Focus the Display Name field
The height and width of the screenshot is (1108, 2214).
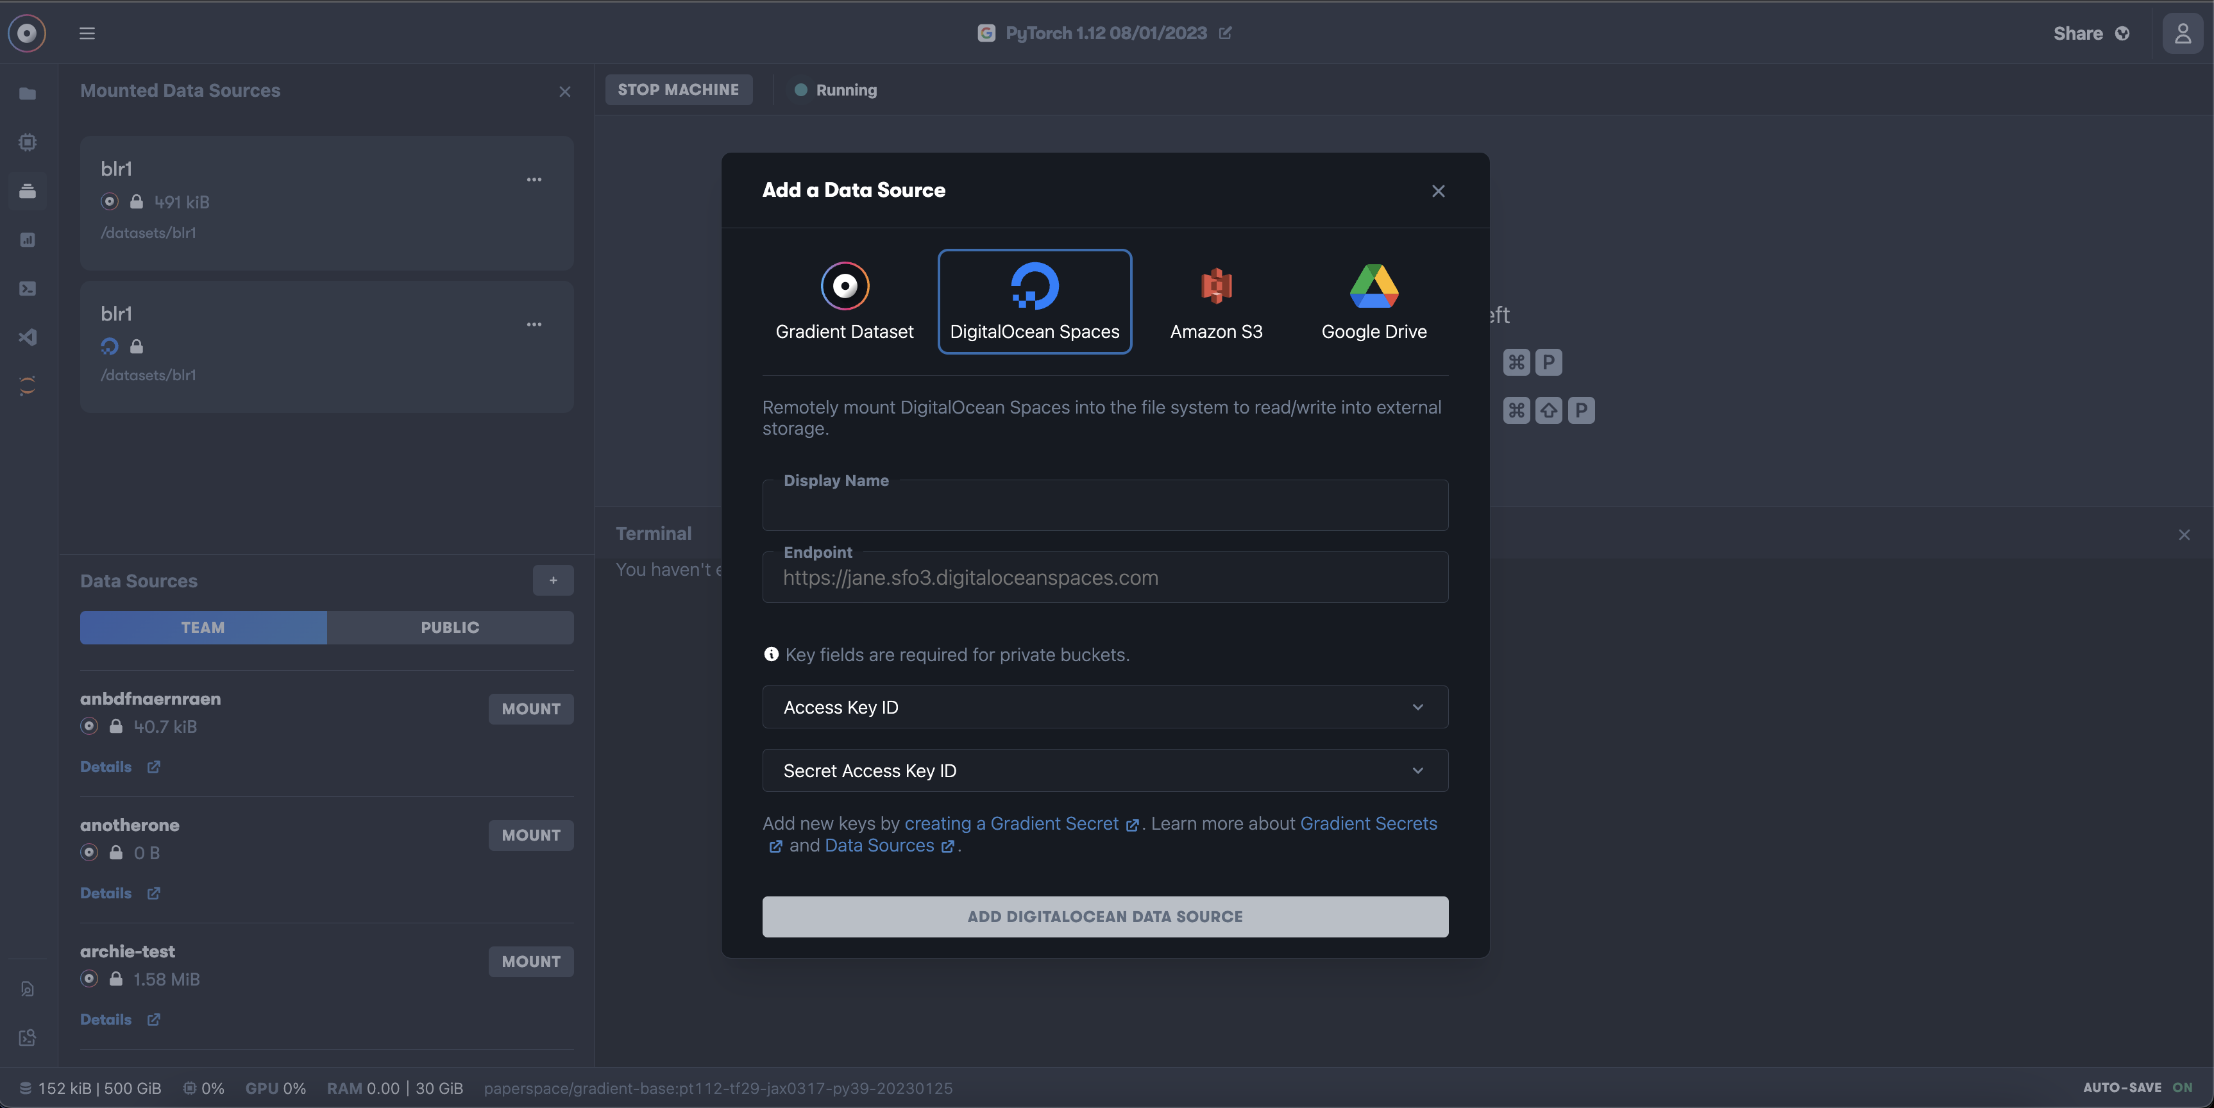[1104, 505]
